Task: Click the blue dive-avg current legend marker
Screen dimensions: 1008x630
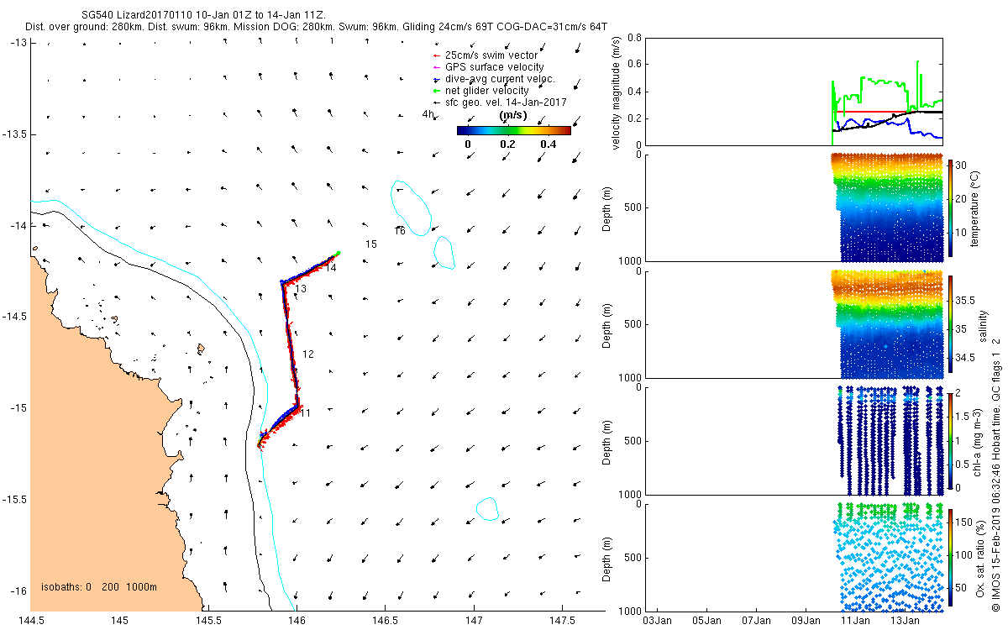Action: (436, 79)
